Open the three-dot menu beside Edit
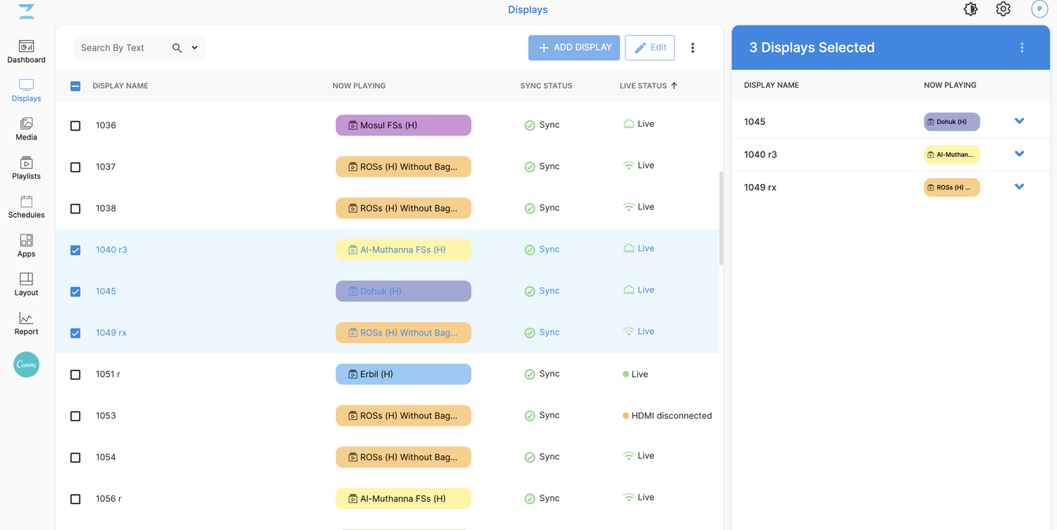1057x530 pixels. (x=692, y=48)
